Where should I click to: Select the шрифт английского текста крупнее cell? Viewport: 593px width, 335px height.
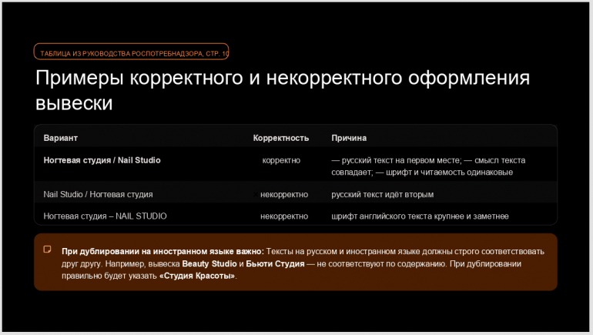[420, 216]
